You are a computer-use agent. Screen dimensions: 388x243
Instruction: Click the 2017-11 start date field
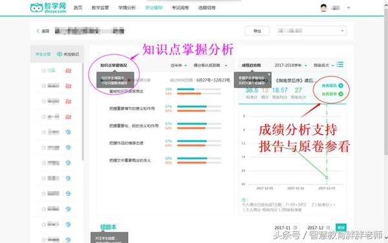pyautogui.click(x=286, y=227)
